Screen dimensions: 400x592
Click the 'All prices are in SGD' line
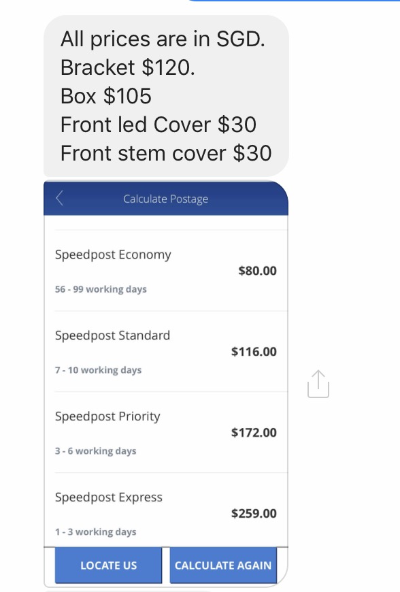(x=163, y=39)
